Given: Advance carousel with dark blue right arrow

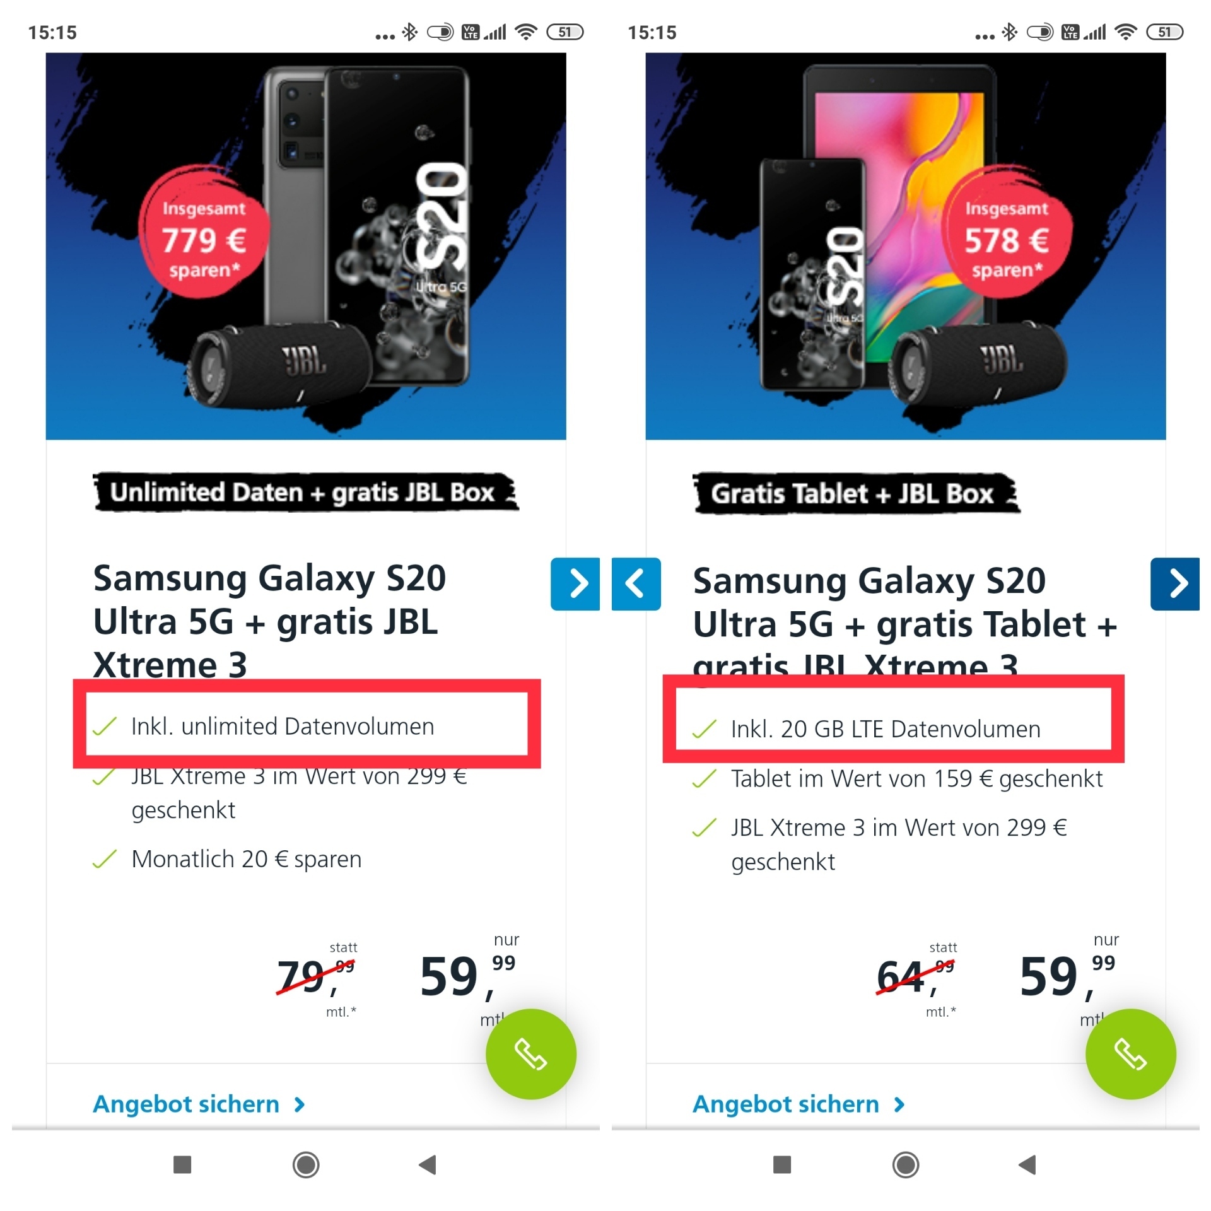Looking at the screenshot, I should 1175,583.
